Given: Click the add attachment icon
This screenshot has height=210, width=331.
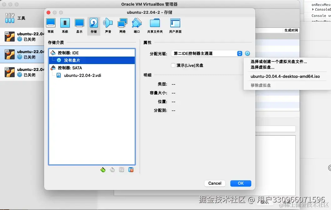Looking at the screenshot, I should click(122, 170).
